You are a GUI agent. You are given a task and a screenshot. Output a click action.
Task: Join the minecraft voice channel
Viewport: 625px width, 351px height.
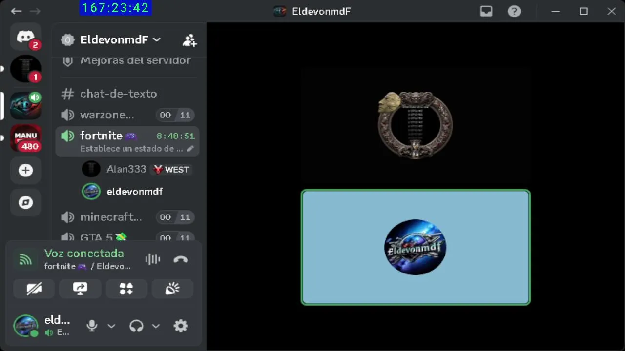coord(127,217)
